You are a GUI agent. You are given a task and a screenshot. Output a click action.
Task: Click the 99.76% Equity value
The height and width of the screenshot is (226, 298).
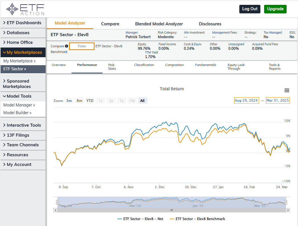tap(144, 48)
